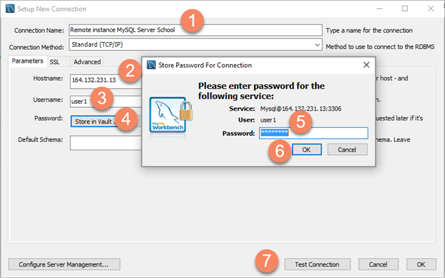This screenshot has width=445, height=278.
Task: Minimize the Setup New Connection window
Action: tap(379, 9)
